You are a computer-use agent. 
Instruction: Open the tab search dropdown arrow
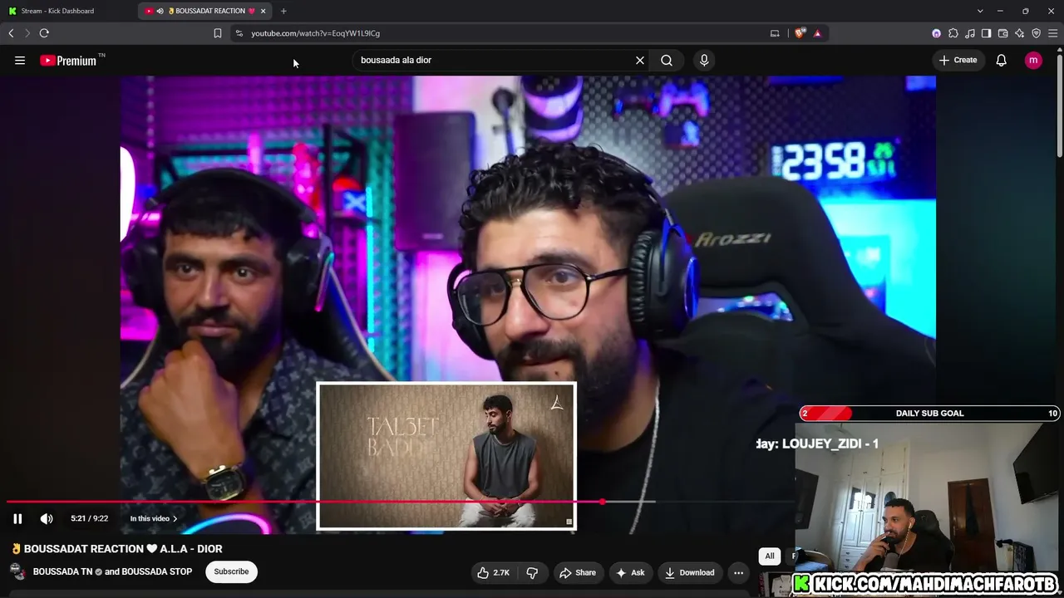(x=980, y=11)
